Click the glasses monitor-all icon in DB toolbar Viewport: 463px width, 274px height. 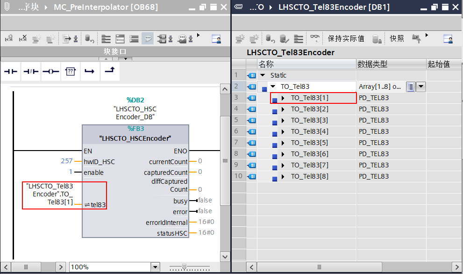315,39
